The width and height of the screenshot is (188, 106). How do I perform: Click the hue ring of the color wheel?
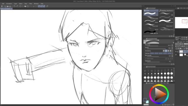click(159, 85)
